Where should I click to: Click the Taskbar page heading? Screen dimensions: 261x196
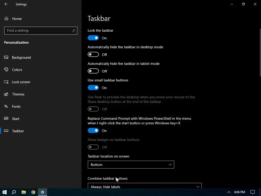pos(99,18)
